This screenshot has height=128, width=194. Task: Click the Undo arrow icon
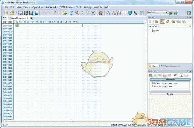click(43, 13)
